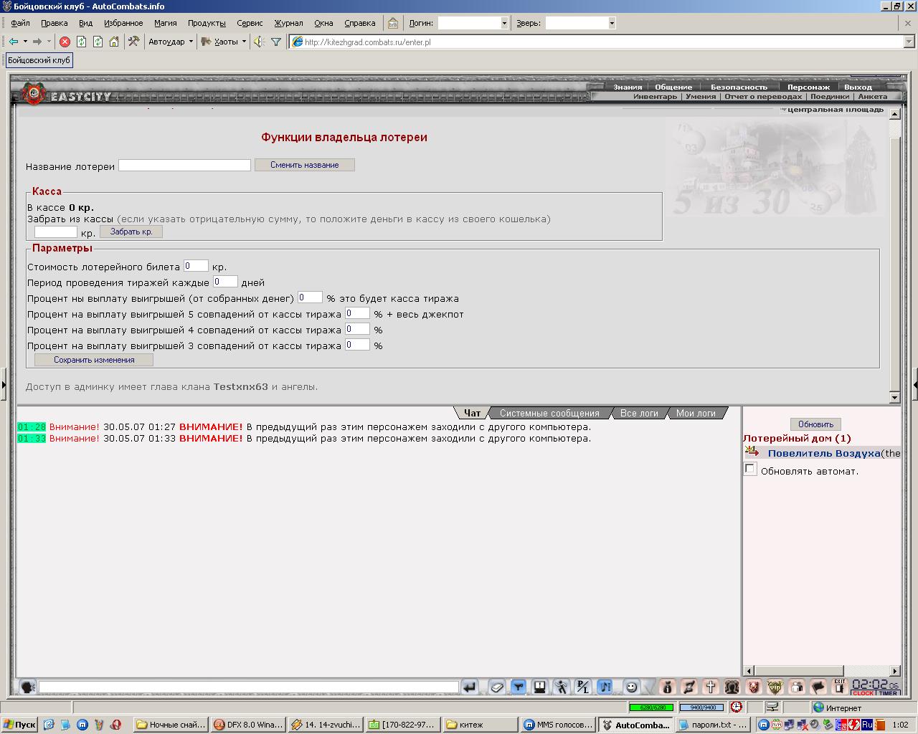
Task: Open the Анкета link in the game header
Action: (873, 96)
